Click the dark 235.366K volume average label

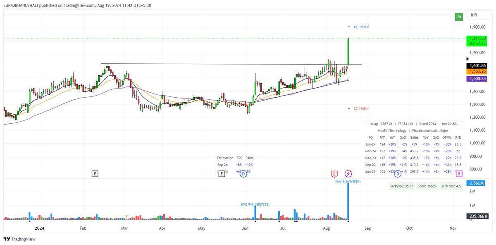pyautogui.click(x=477, y=216)
